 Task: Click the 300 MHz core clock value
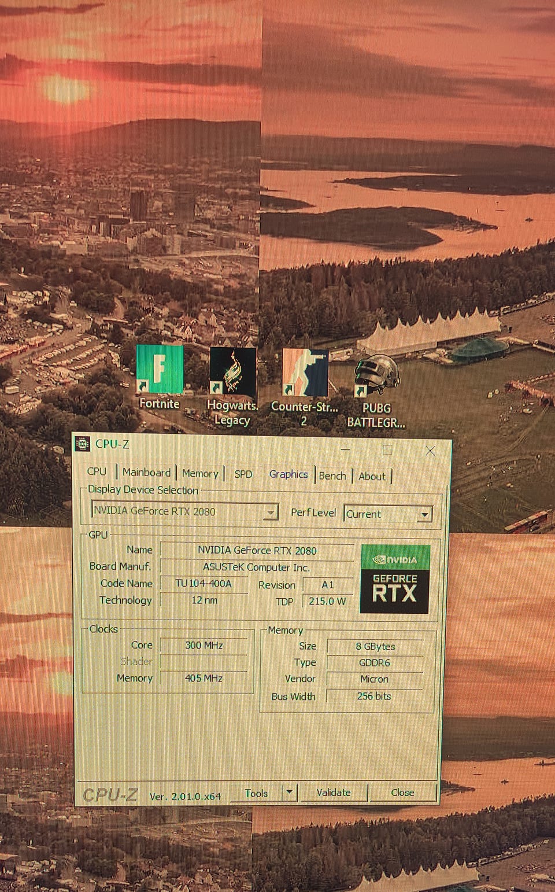coord(204,645)
